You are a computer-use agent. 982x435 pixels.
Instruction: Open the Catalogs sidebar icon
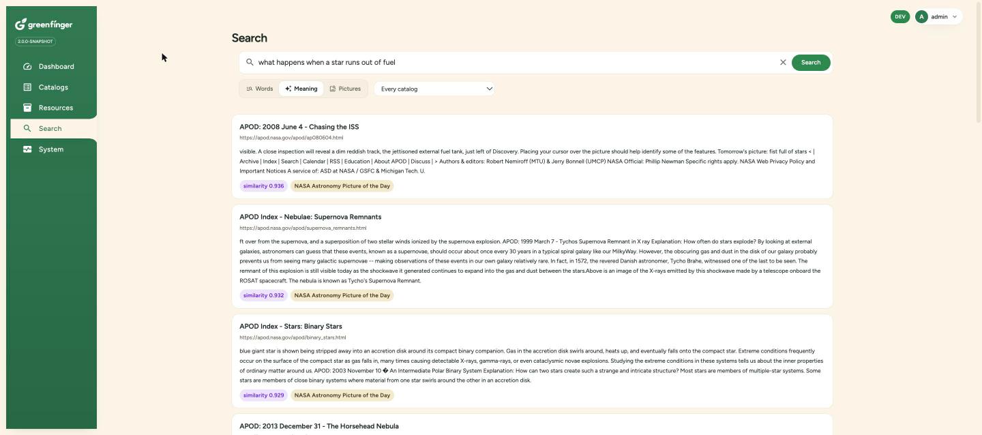27,87
